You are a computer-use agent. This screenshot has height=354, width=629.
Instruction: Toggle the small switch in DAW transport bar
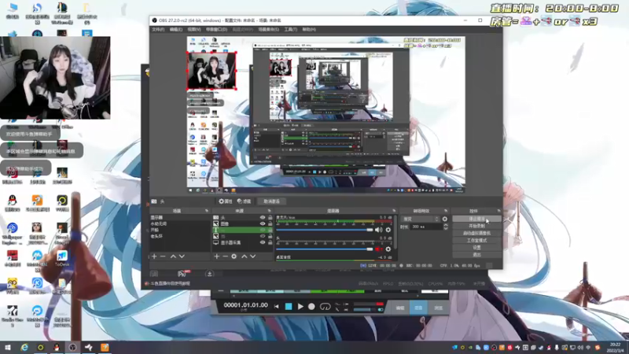click(x=381, y=310)
